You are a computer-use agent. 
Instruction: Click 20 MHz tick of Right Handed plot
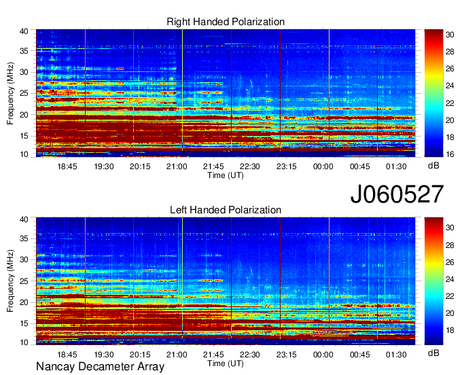tap(24, 115)
